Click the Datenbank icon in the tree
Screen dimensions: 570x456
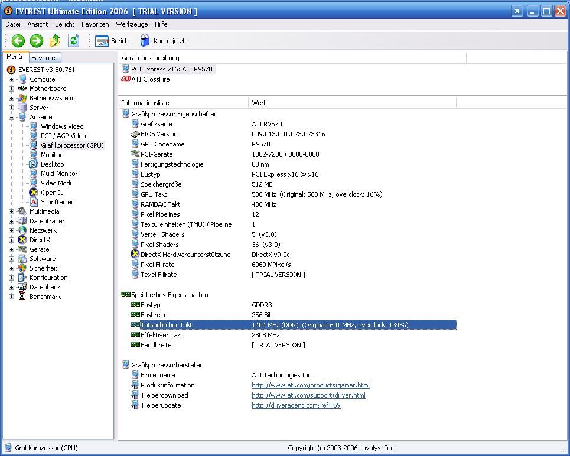tap(22, 287)
